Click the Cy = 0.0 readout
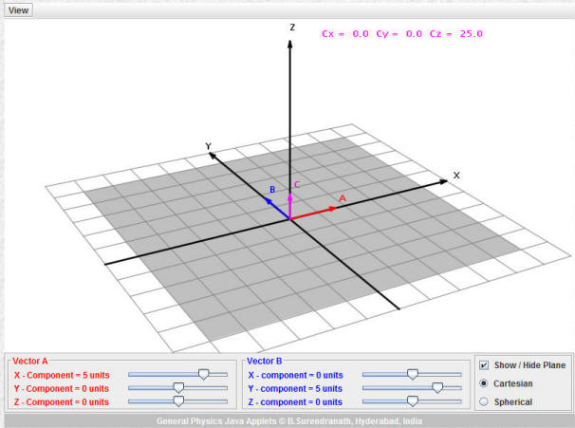The width and height of the screenshot is (575, 428). (399, 34)
